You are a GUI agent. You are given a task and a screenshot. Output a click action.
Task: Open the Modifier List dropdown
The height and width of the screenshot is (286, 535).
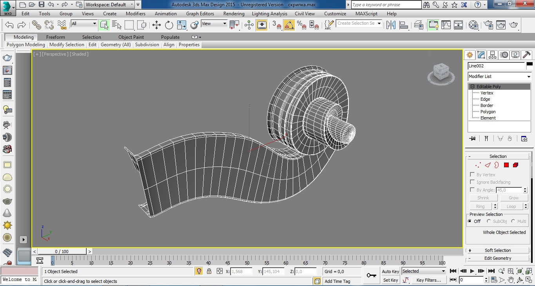coord(499,76)
